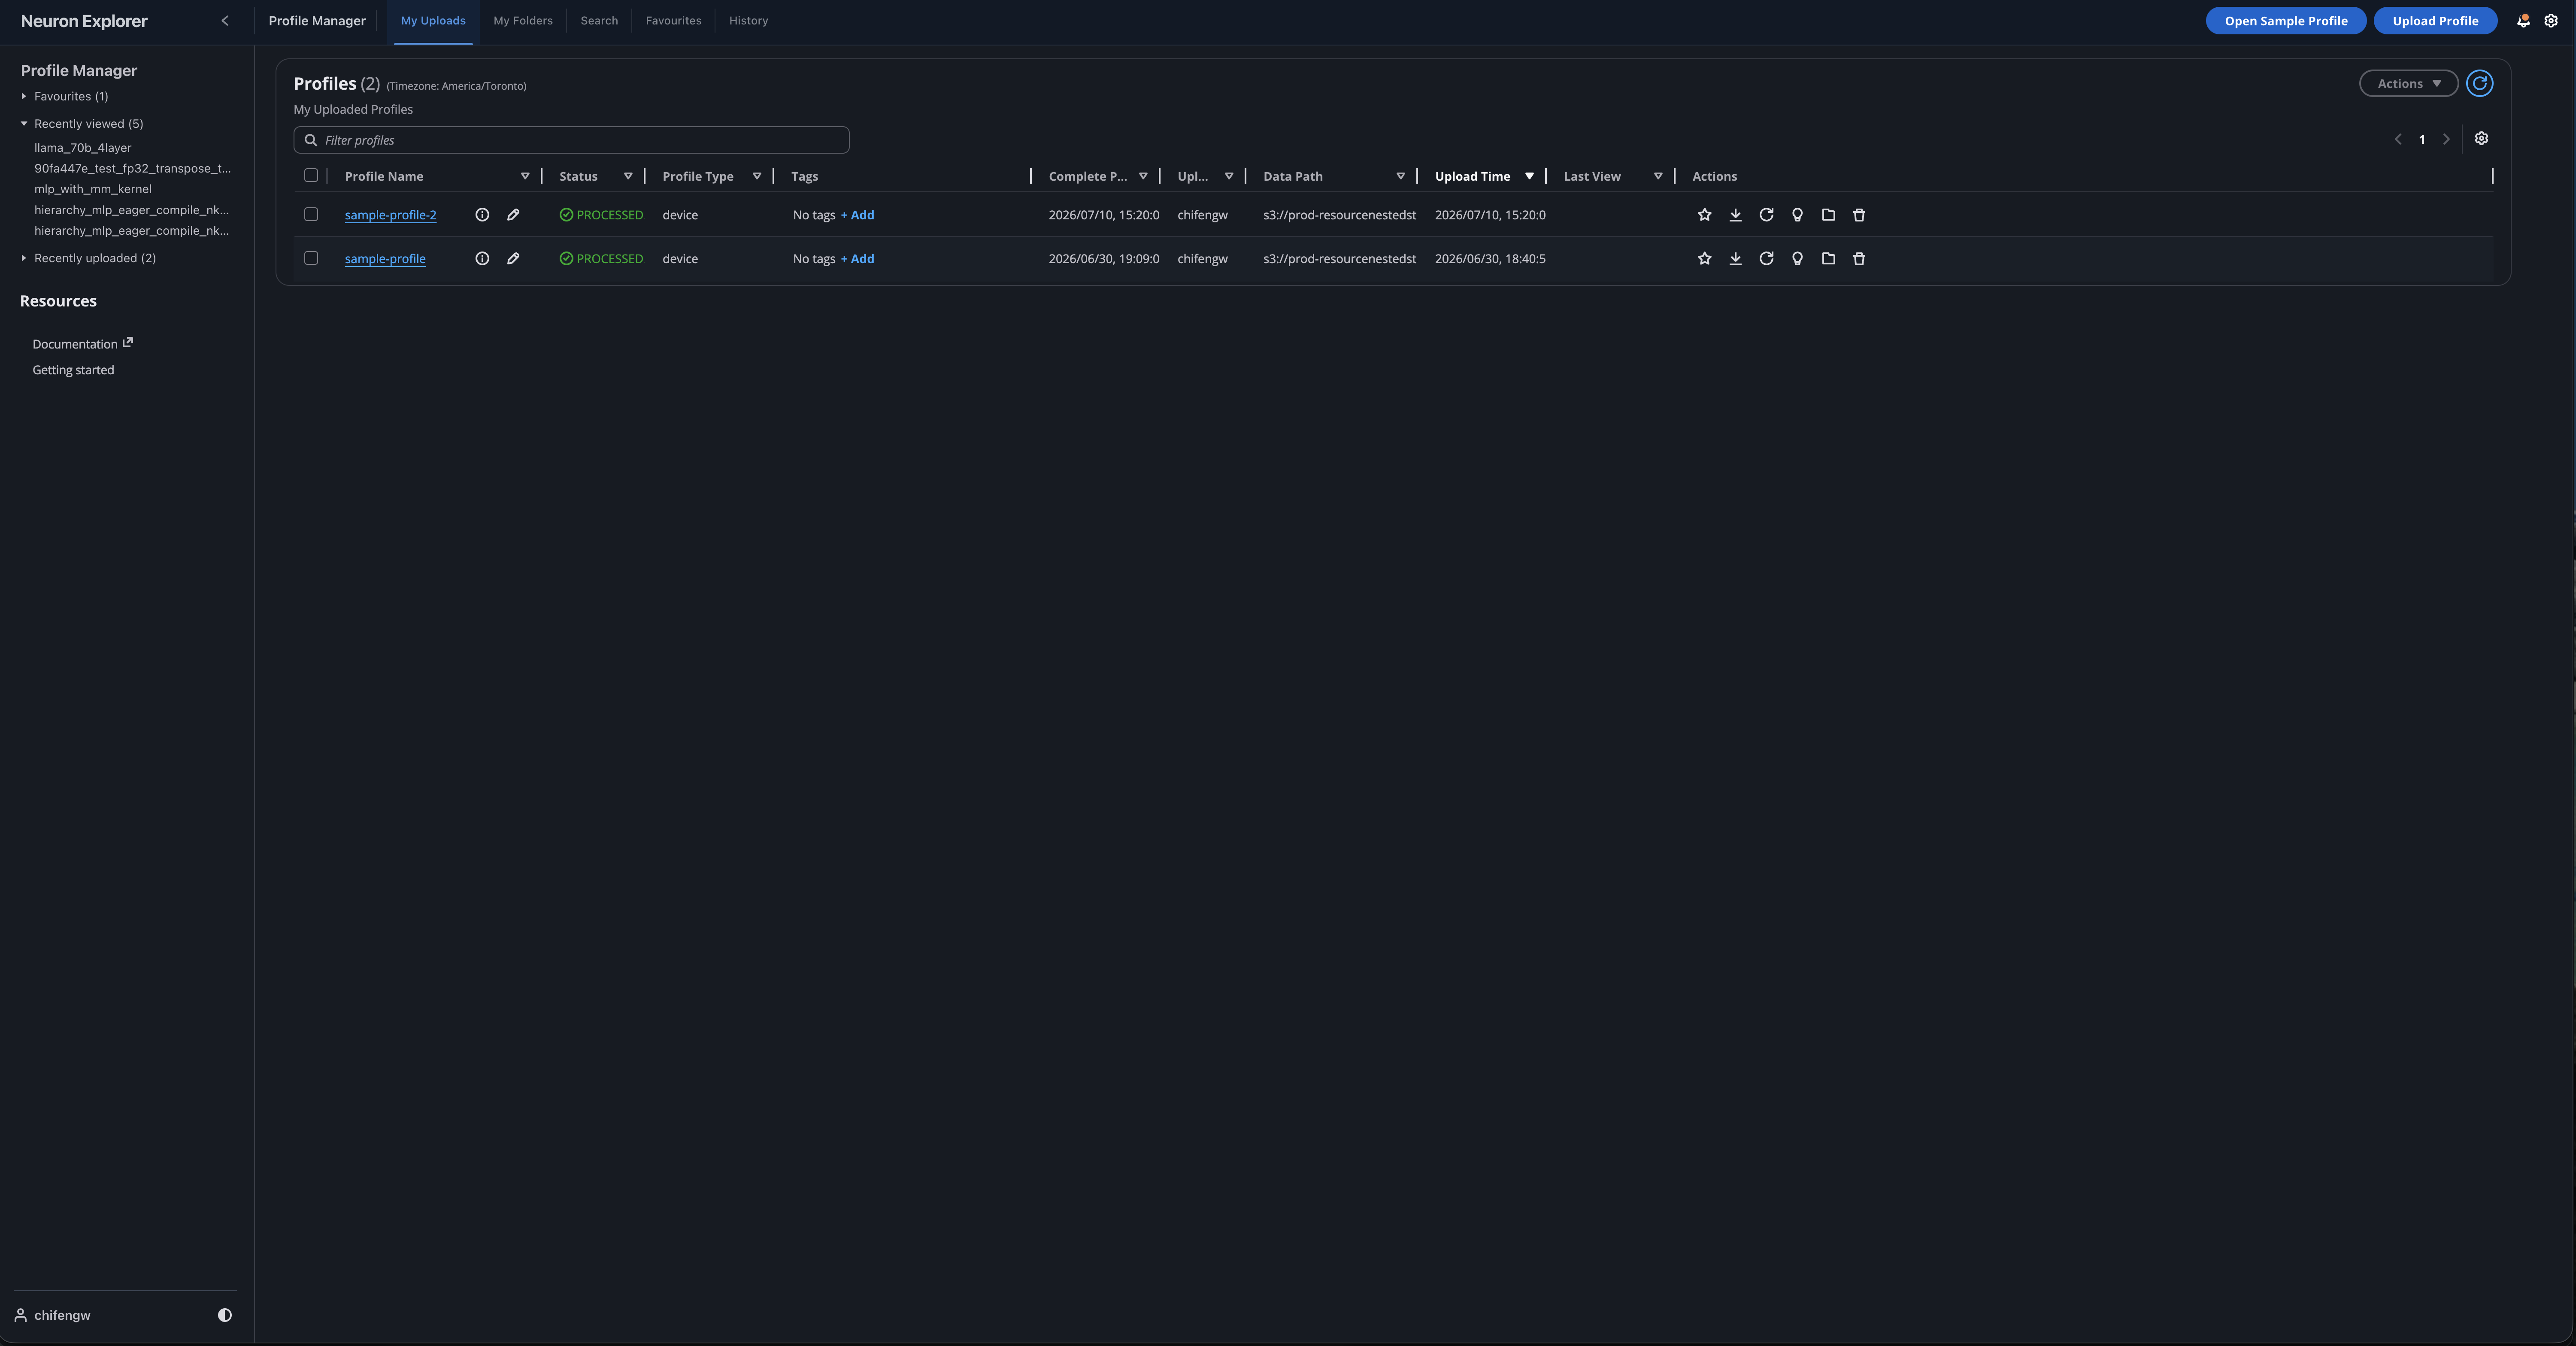Go to next page of profiles

click(2446, 139)
